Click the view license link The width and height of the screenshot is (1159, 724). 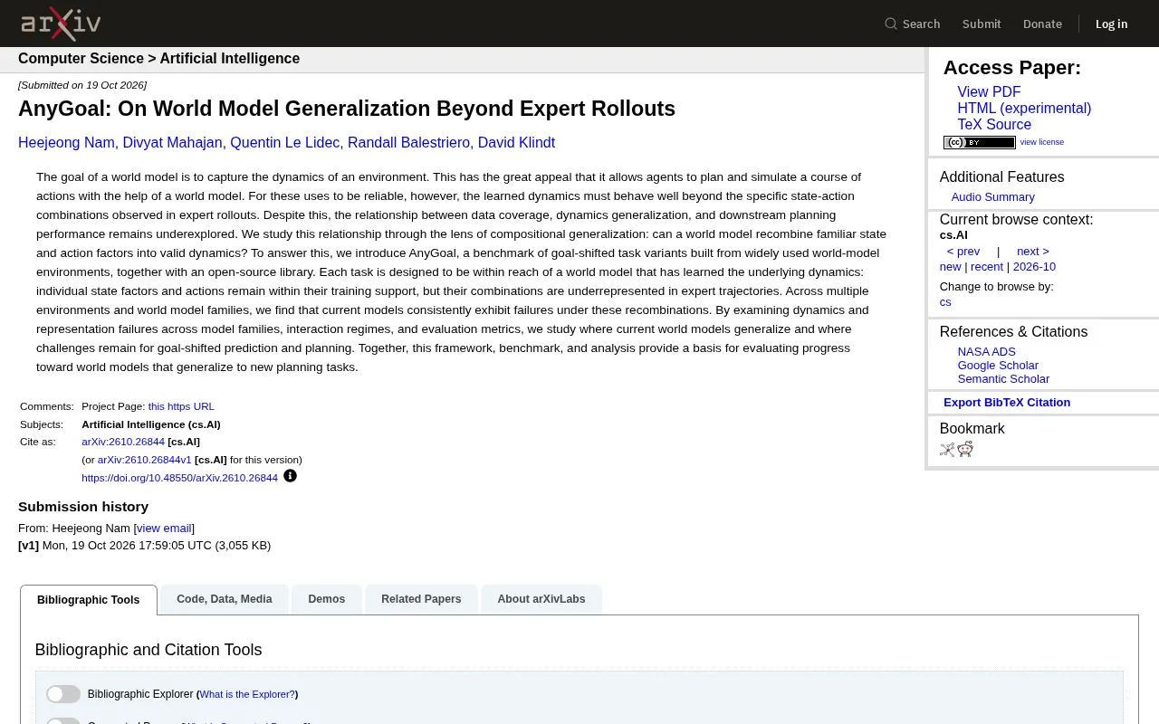1042,142
